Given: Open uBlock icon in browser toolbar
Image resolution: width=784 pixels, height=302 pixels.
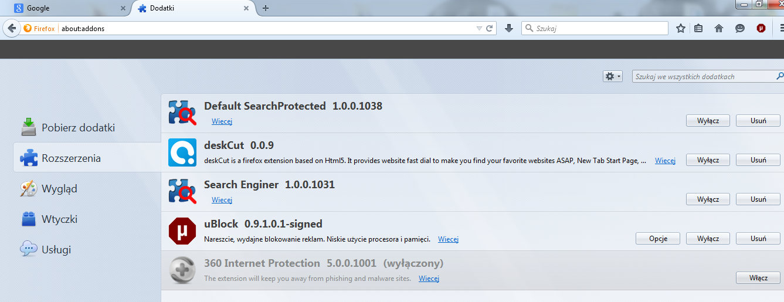Looking at the screenshot, I should pyautogui.click(x=761, y=28).
